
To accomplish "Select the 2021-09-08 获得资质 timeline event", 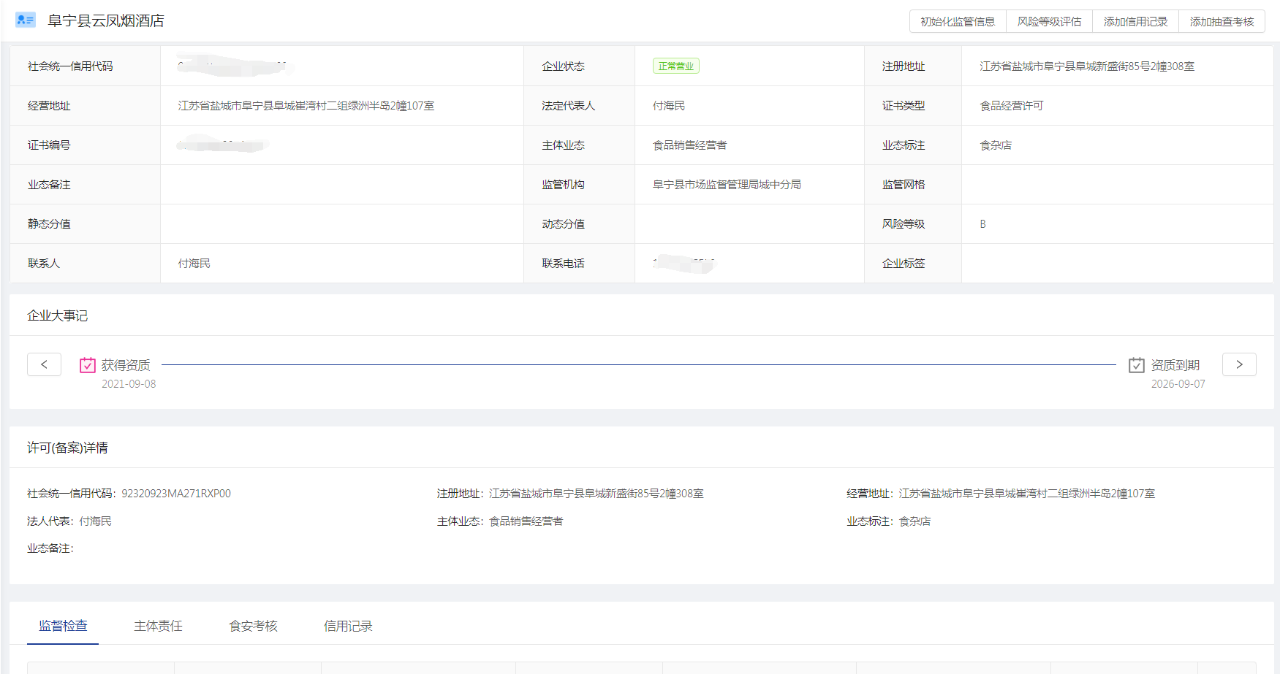I will [x=126, y=365].
